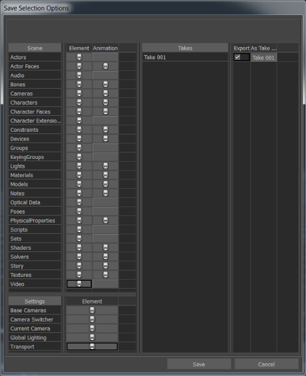This screenshot has height=376, width=306.
Task: Click the Save button
Action: point(199,364)
